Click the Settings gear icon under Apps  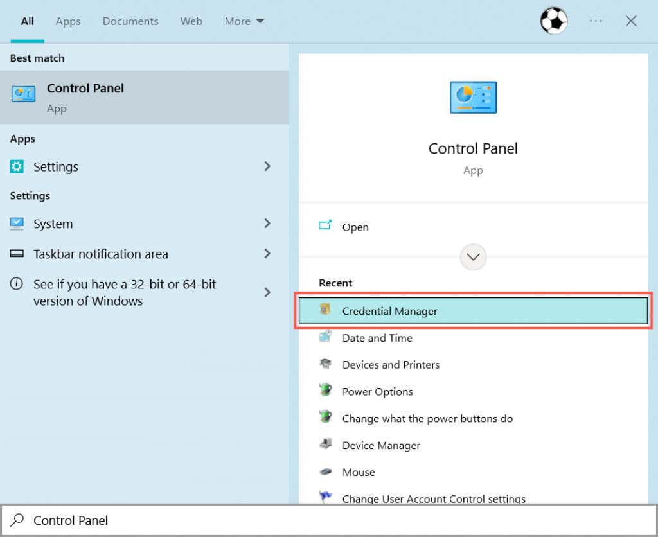click(x=17, y=166)
